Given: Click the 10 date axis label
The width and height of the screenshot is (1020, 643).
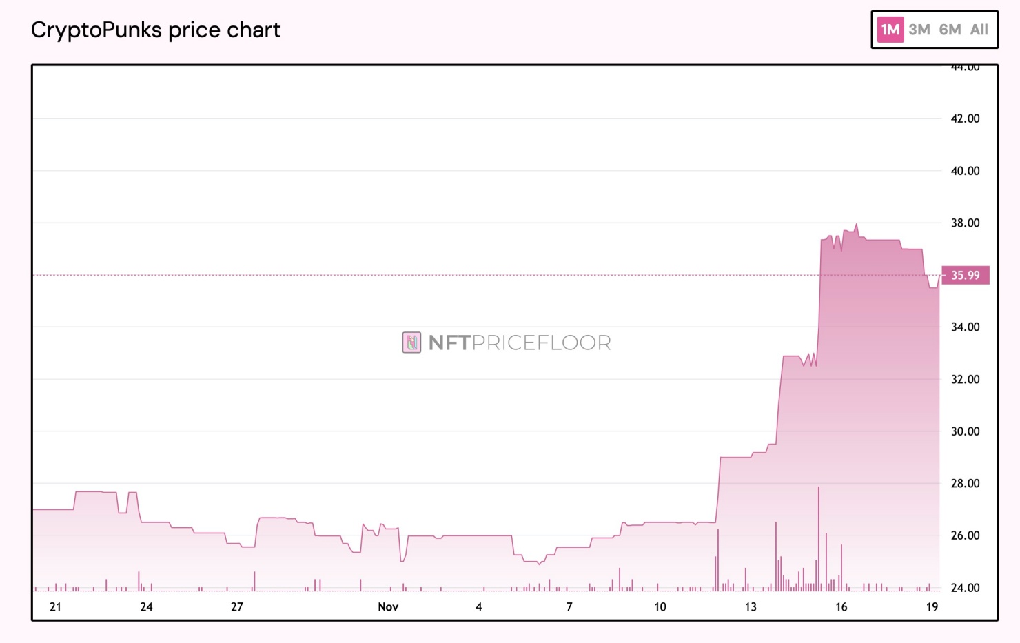Looking at the screenshot, I should coord(660,606).
